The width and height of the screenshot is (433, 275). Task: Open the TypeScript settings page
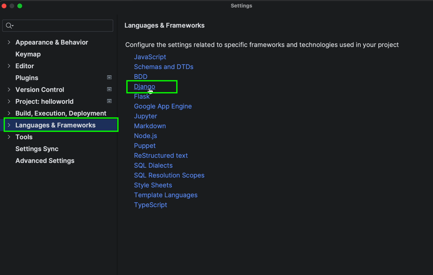click(x=150, y=205)
